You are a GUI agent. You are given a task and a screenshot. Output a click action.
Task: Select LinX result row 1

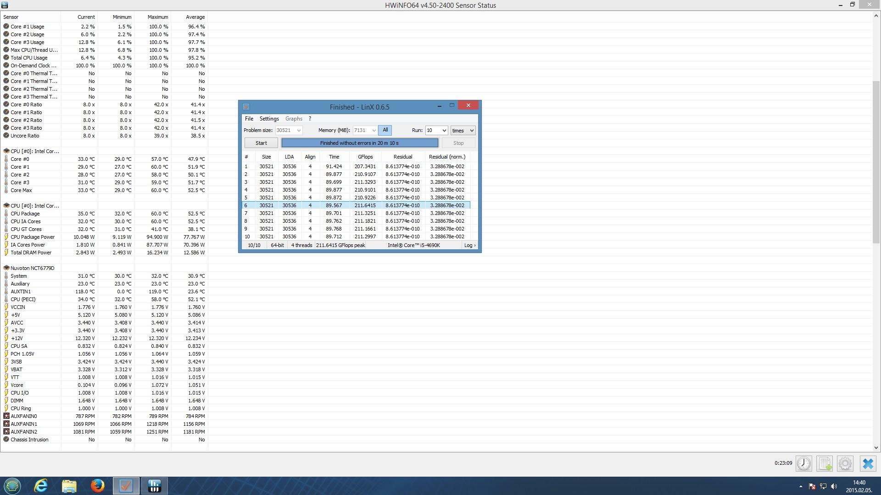[x=356, y=166]
